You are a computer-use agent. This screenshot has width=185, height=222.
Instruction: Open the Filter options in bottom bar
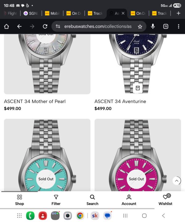(56, 200)
